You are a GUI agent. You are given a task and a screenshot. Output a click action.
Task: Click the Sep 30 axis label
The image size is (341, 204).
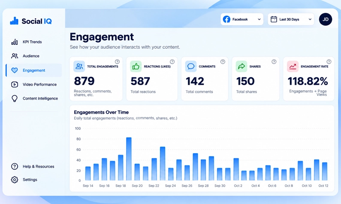[x=220, y=186]
